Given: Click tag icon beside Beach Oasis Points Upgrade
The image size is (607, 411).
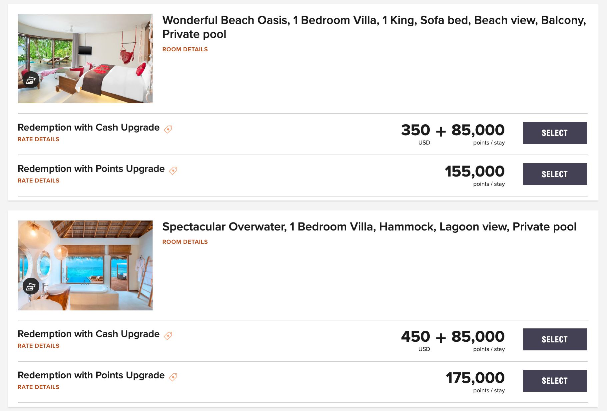Looking at the screenshot, I should click(x=173, y=171).
